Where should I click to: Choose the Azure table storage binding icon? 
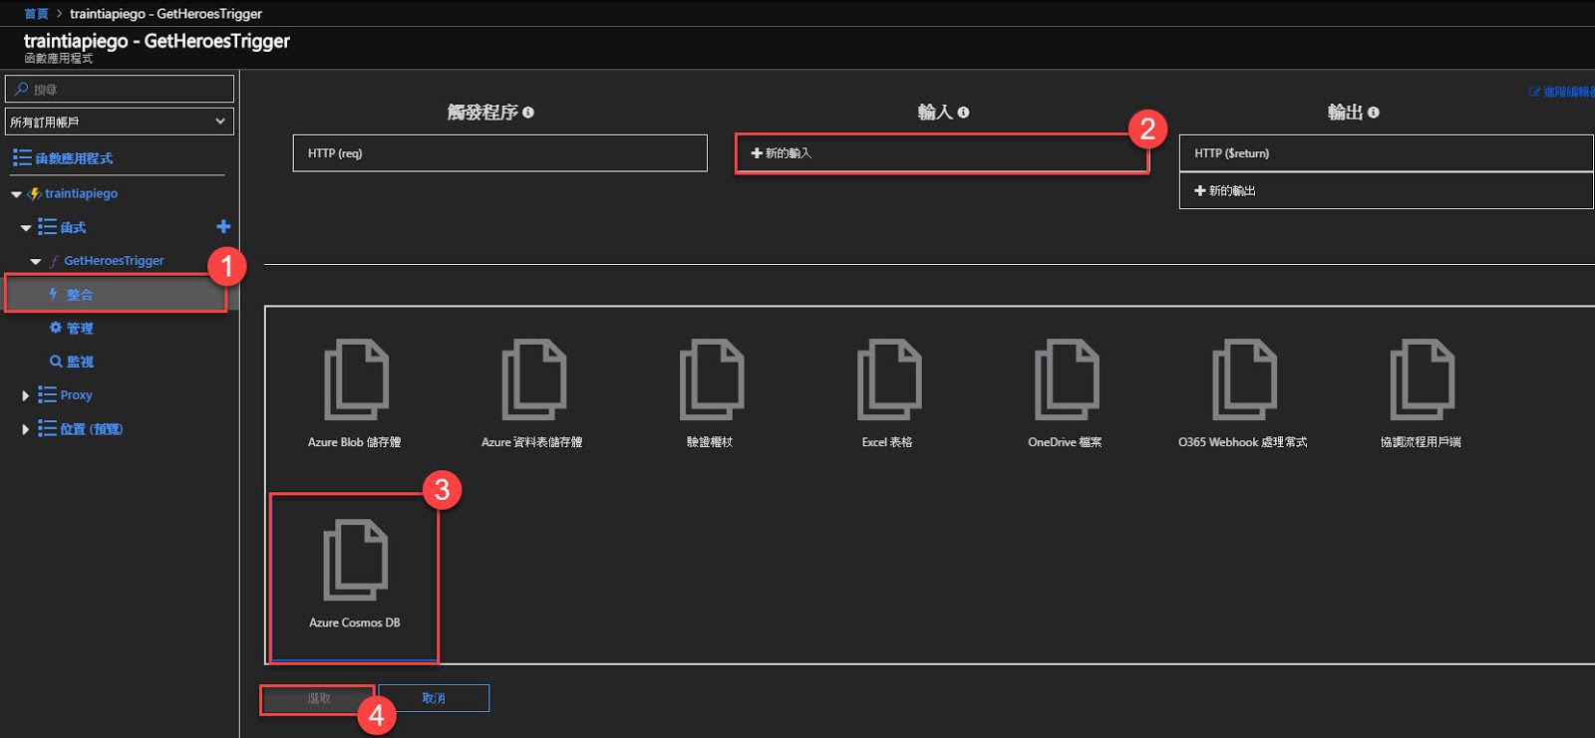point(533,378)
